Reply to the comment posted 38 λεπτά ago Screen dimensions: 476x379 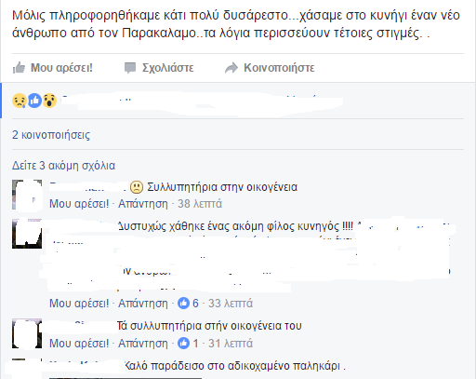[143, 204]
